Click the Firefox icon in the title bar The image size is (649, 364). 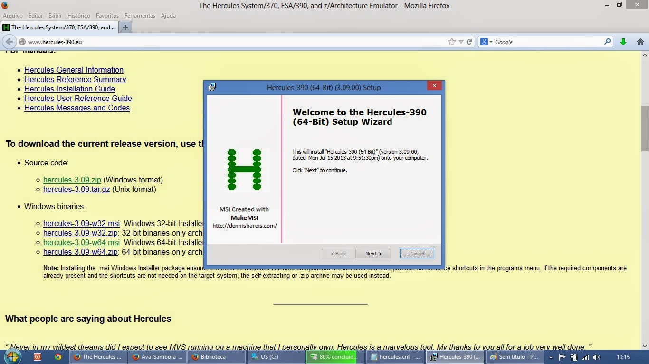point(6,5)
